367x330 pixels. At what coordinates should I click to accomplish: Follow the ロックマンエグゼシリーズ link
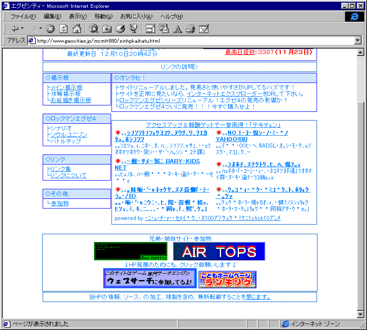click(150, 100)
